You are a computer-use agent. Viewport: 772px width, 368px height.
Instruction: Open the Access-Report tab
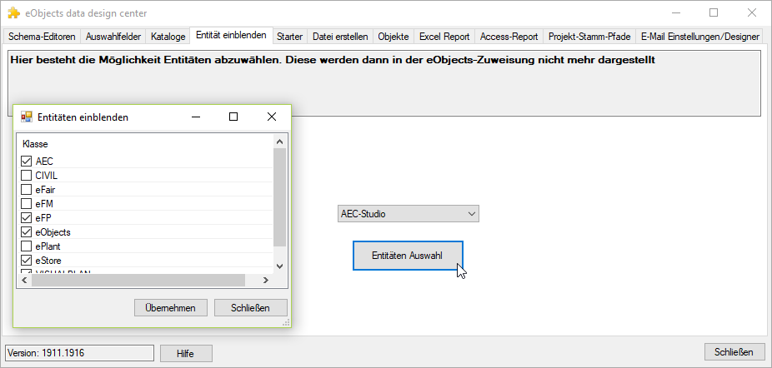509,37
